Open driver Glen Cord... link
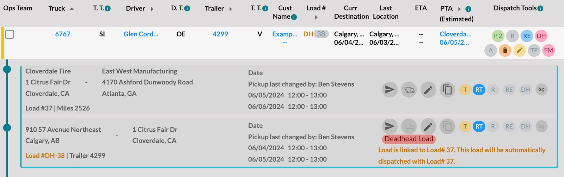This screenshot has height=177, width=564. (x=141, y=34)
